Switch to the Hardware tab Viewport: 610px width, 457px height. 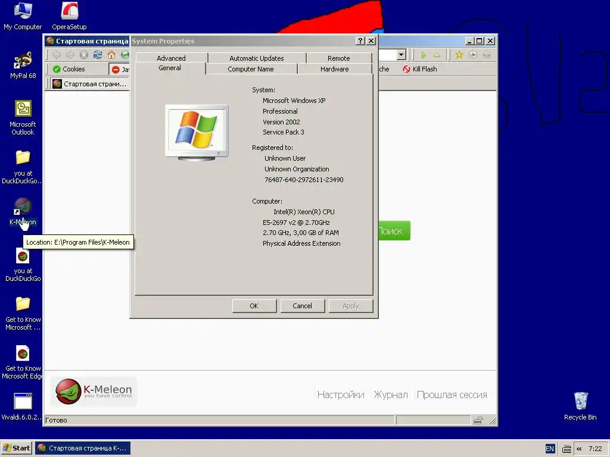[335, 69]
